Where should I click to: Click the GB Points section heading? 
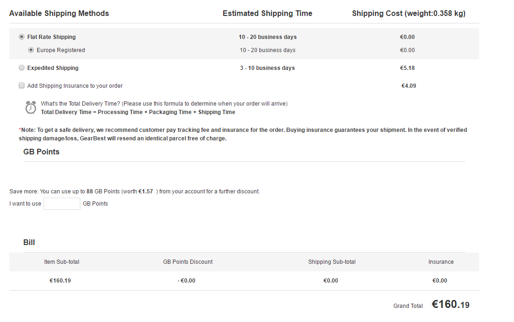(41, 152)
